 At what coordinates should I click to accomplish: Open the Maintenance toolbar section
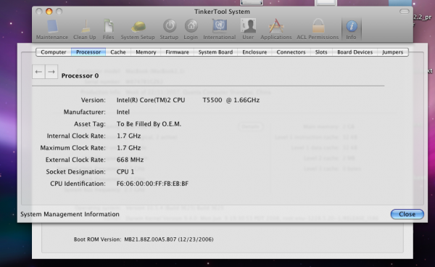52,30
